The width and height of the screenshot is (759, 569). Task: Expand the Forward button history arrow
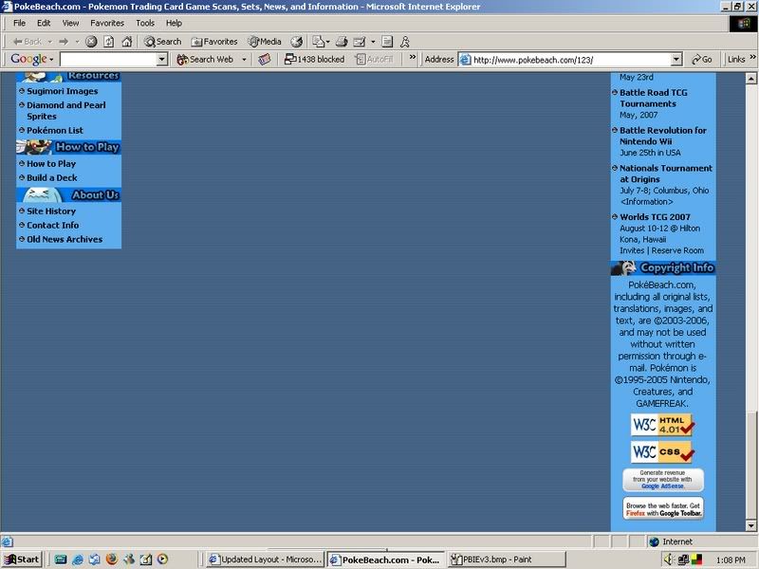click(x=77, y=42)
